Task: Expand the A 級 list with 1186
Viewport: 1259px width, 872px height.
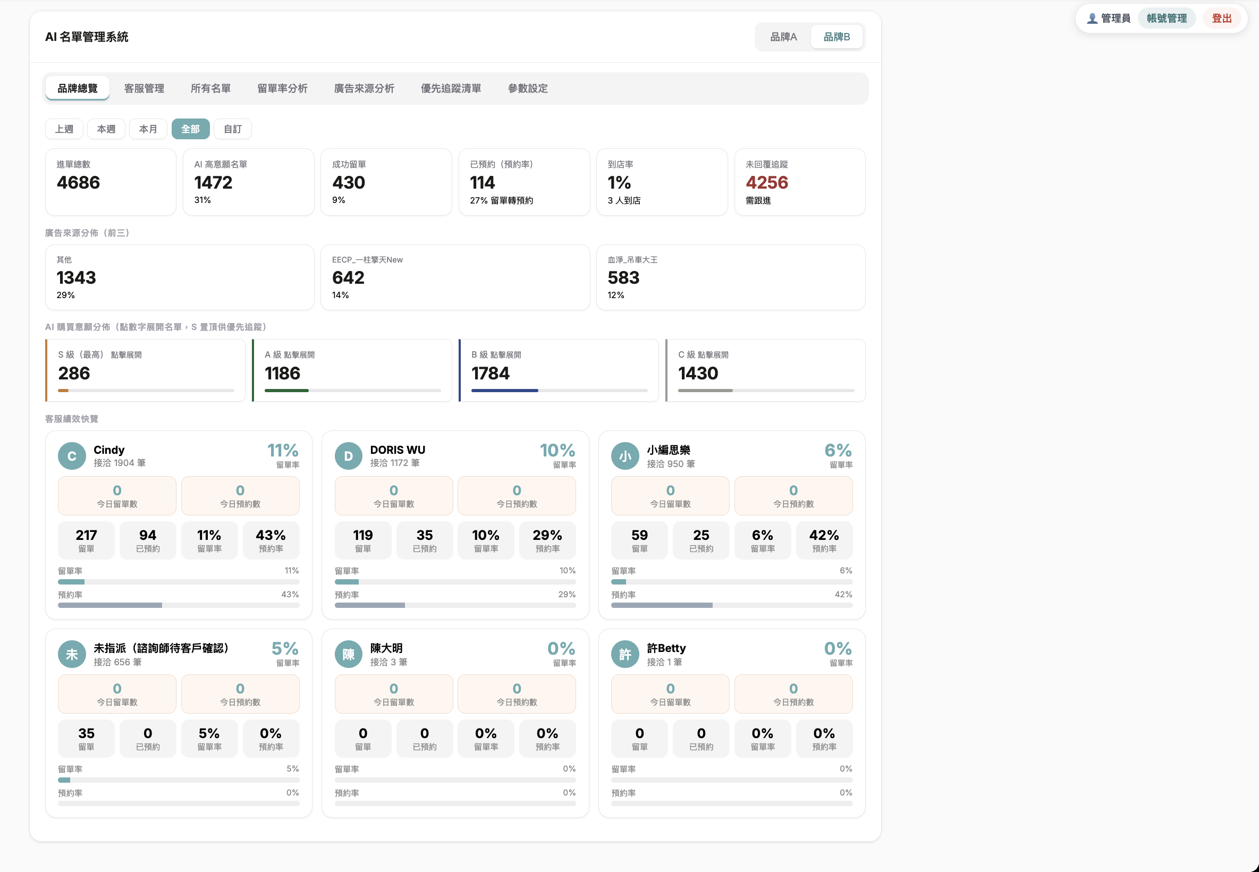Action: pos(352,370)
